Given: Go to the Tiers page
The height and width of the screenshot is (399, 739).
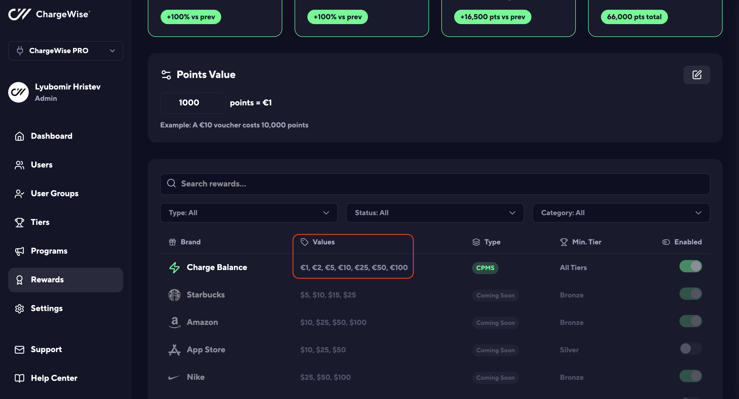Looking at the screenshot, I should pyautogui.click(x=40, y=222).
